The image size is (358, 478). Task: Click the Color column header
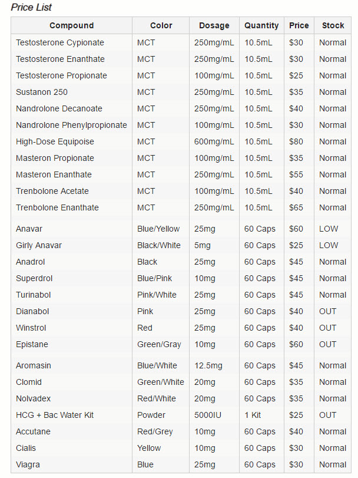click(161, 25)
